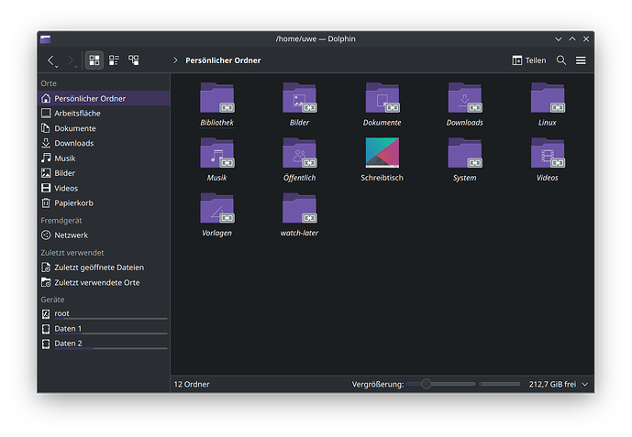Open Videos in the sidebar
Screen dimensions: 632x437
[x=104, y=188]
